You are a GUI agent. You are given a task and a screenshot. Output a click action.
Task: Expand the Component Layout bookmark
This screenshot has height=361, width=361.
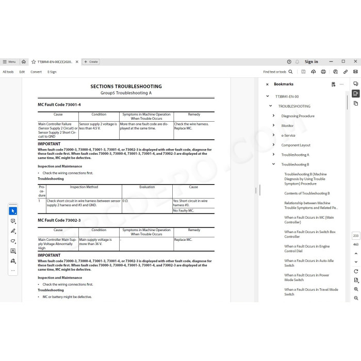pyautogui.click(x=273, y=144)
